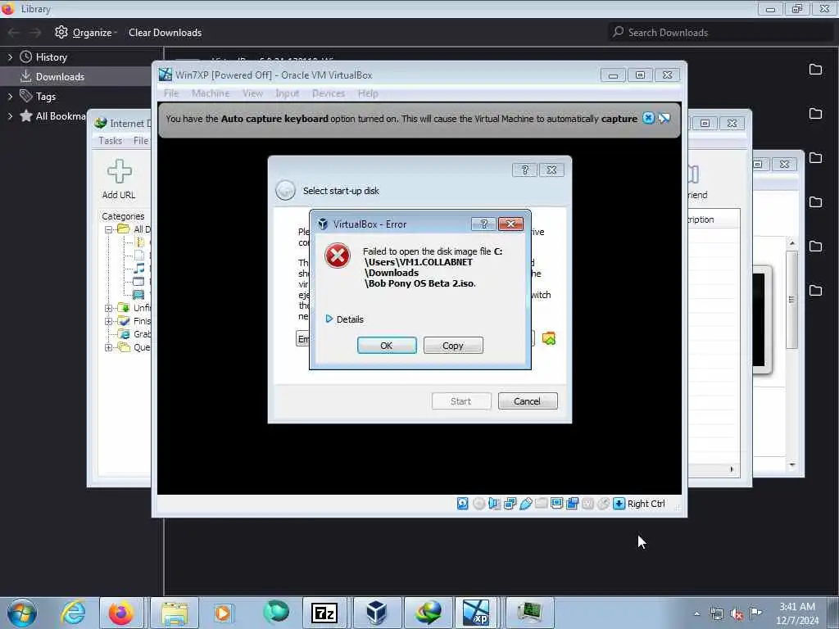Show hidden system tray icons
839x629 pixels.
696,614
